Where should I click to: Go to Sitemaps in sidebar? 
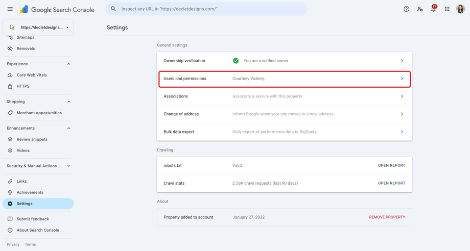tap(26, 37)
